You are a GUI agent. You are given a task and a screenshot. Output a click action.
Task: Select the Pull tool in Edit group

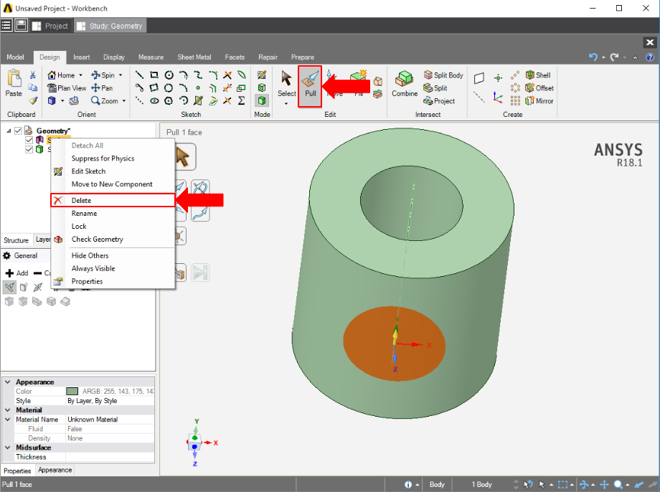[310, 85]
